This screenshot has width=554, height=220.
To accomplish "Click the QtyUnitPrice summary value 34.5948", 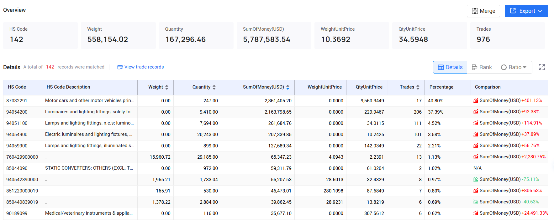I will (414, 39).
